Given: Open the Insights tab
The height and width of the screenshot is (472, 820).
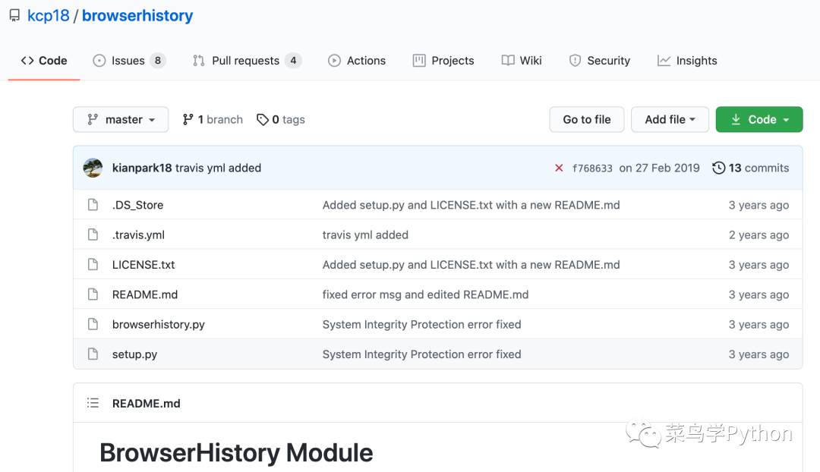Looking at the screenshot, I should [x=687, y=61].
